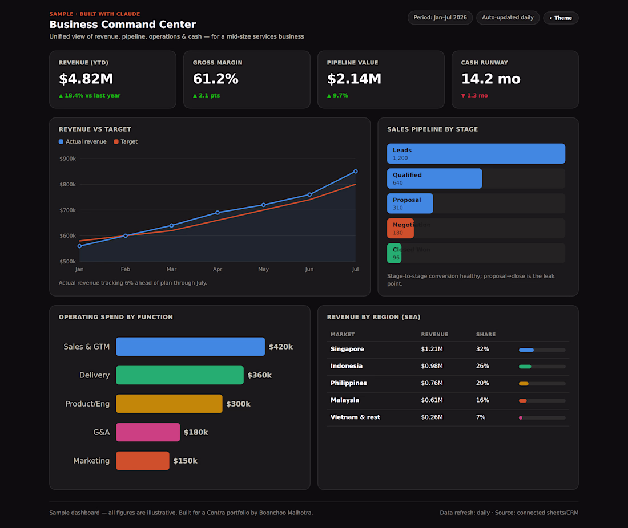Image resolution: width=628 pixels, height=528 pixels.
Task: Toggle the Target legend swatch
Action: 116,141
